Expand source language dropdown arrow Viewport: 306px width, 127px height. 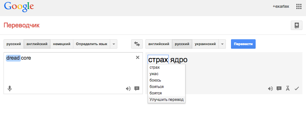click(x=114, y=44)
